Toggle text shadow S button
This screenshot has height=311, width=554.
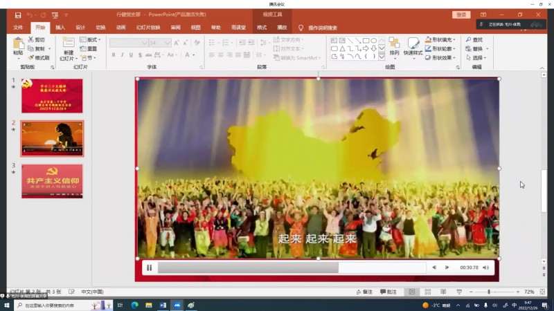[140, 55]
